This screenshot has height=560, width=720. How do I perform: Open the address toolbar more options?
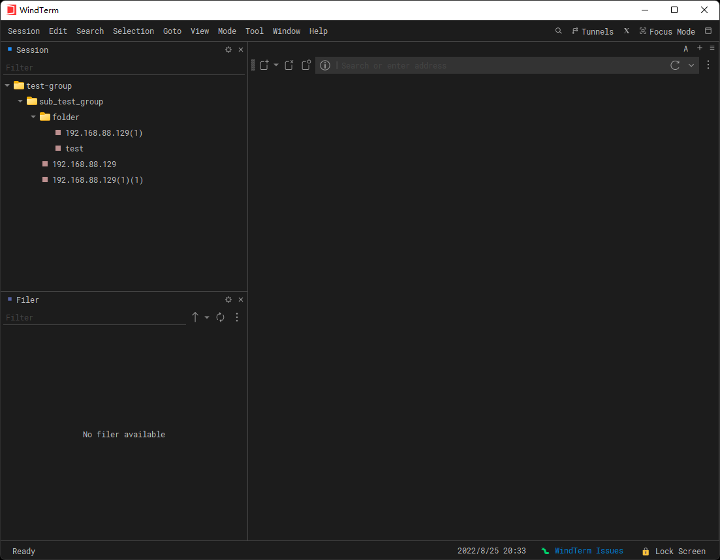coord(708,65)
